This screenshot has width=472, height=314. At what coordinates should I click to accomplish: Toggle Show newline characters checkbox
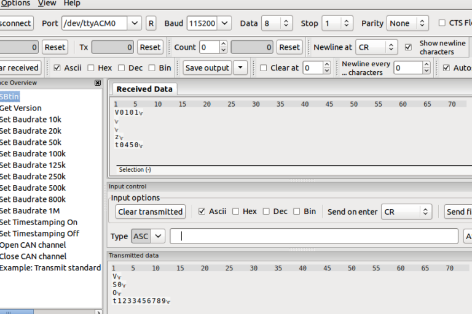(x=409, y=47)
